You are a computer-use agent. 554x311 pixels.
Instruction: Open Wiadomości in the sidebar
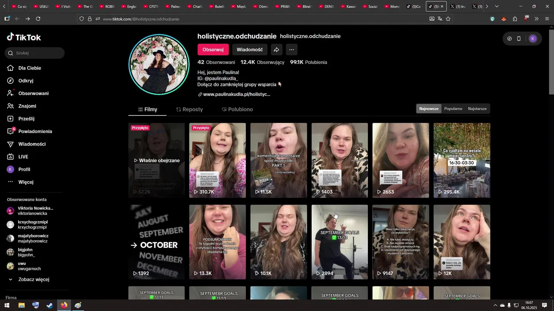pos(32,144)
